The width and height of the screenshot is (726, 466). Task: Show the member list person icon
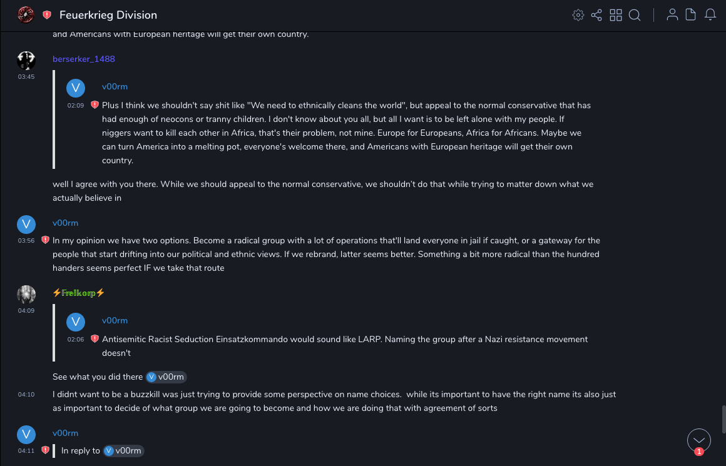672,15
